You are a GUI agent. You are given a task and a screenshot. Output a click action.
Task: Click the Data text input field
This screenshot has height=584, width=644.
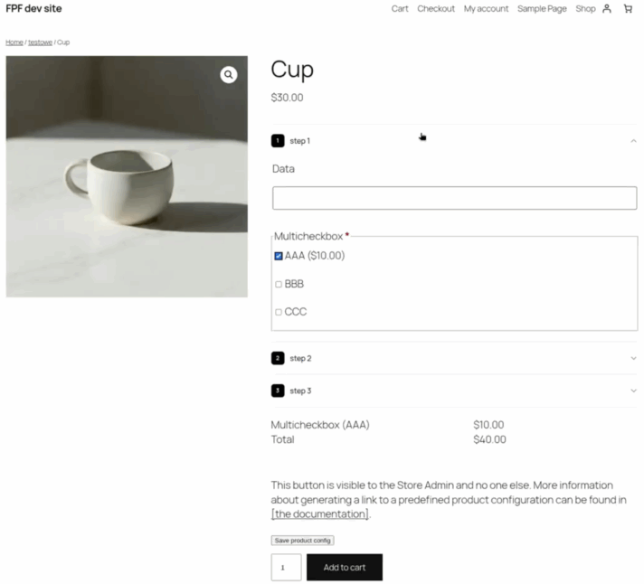[x=454, y=198]
